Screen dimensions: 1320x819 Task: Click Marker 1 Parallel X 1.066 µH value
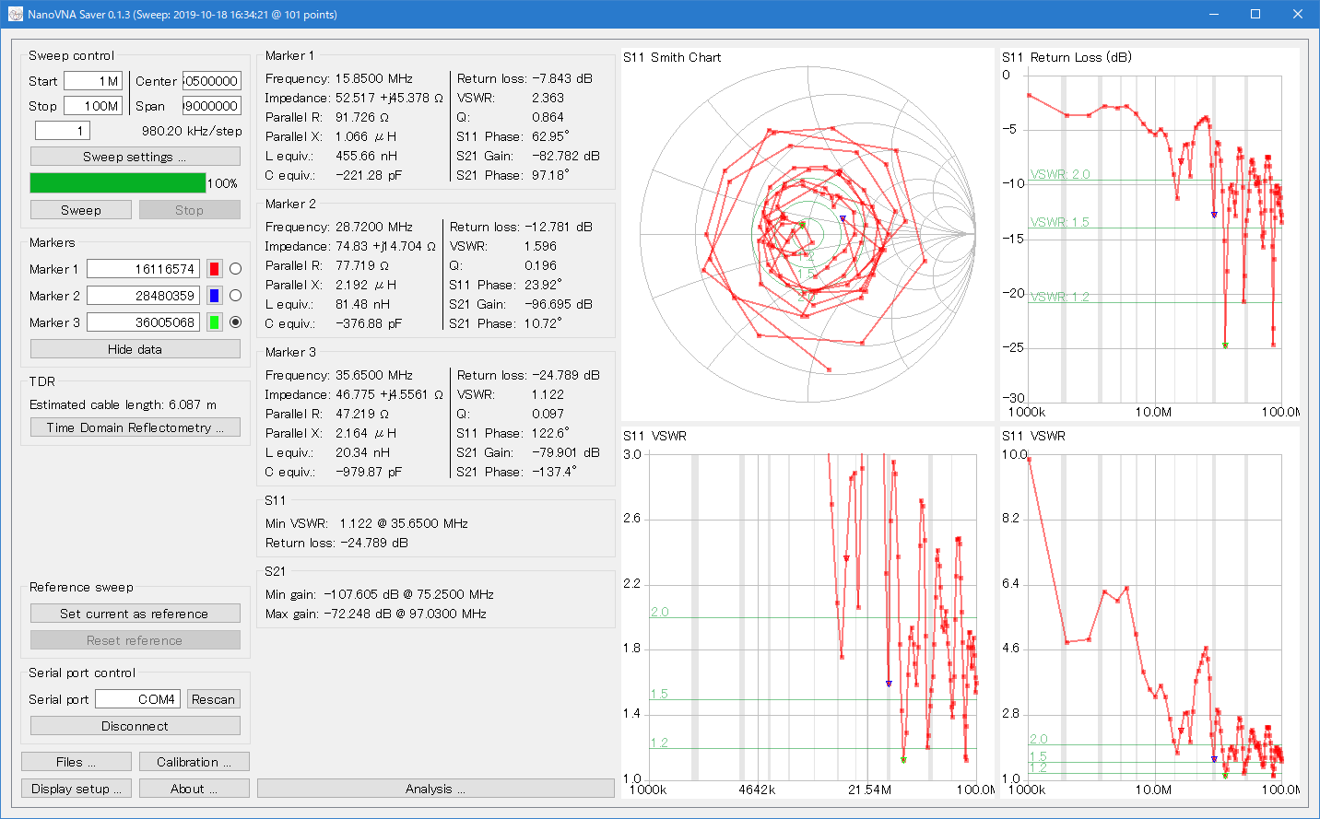pyautogui.click(x=366, y=136)
